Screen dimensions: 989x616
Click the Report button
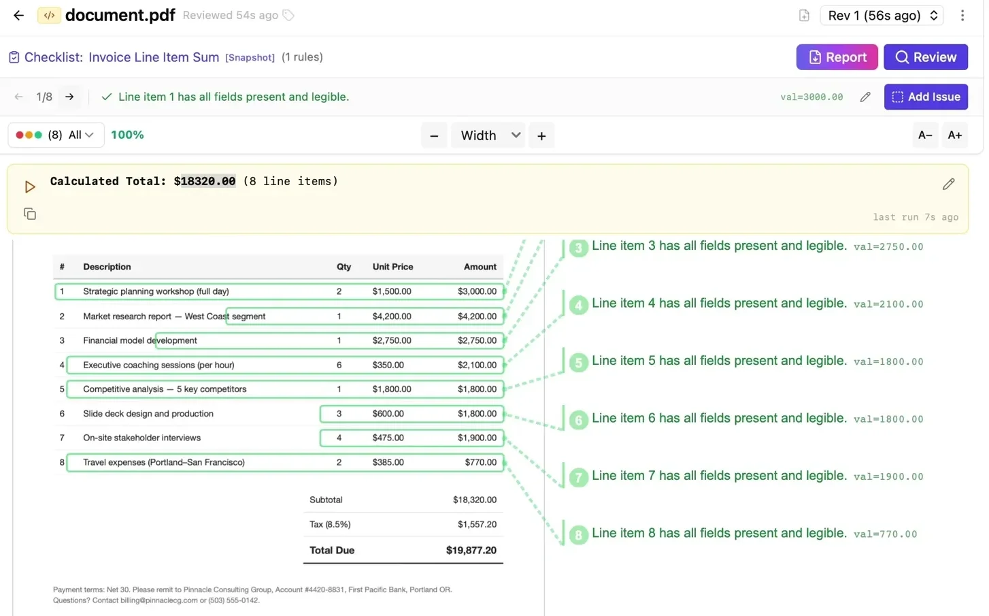tap(837, 57)
